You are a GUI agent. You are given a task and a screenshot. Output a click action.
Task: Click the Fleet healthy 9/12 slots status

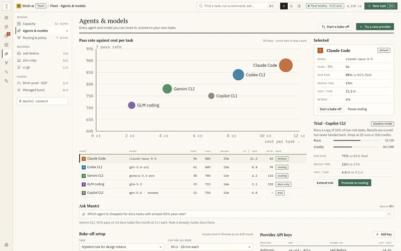[325, 6]
